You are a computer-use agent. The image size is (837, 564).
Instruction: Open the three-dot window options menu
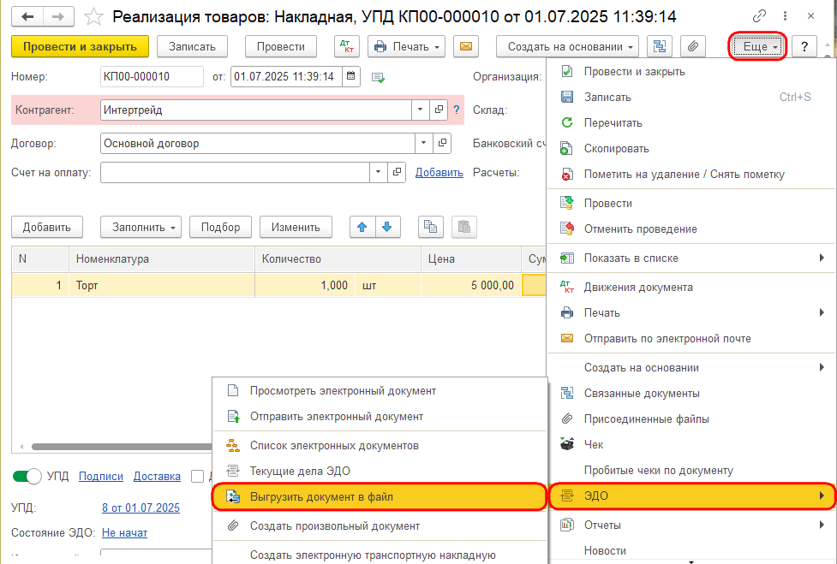786,16
